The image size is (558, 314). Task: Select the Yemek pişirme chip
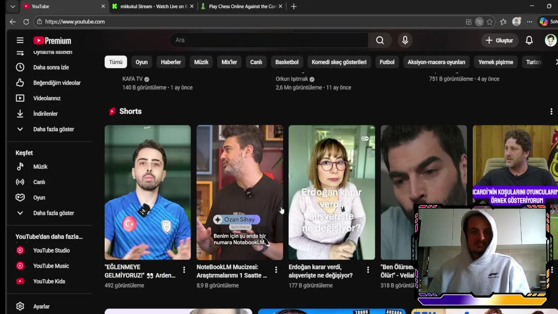(x=496, y=62)
